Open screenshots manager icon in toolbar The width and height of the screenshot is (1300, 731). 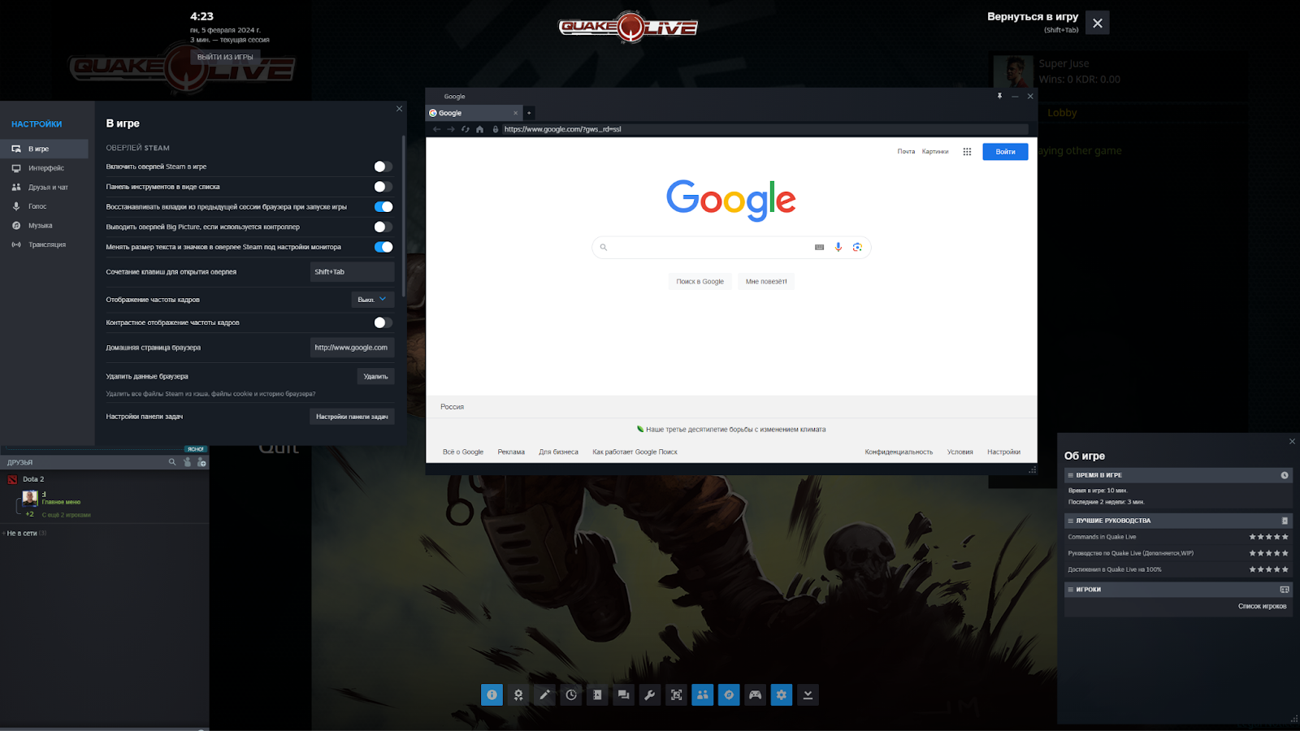click(676, 694)
